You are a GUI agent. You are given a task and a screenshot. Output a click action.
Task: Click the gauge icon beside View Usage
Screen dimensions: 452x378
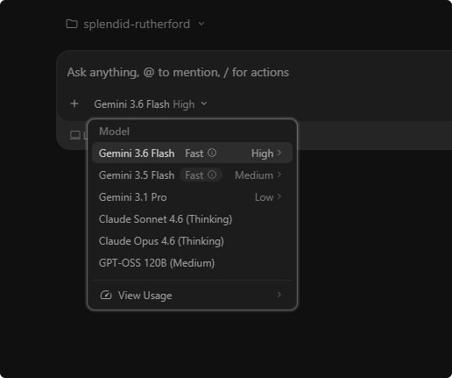coord(106,295)
